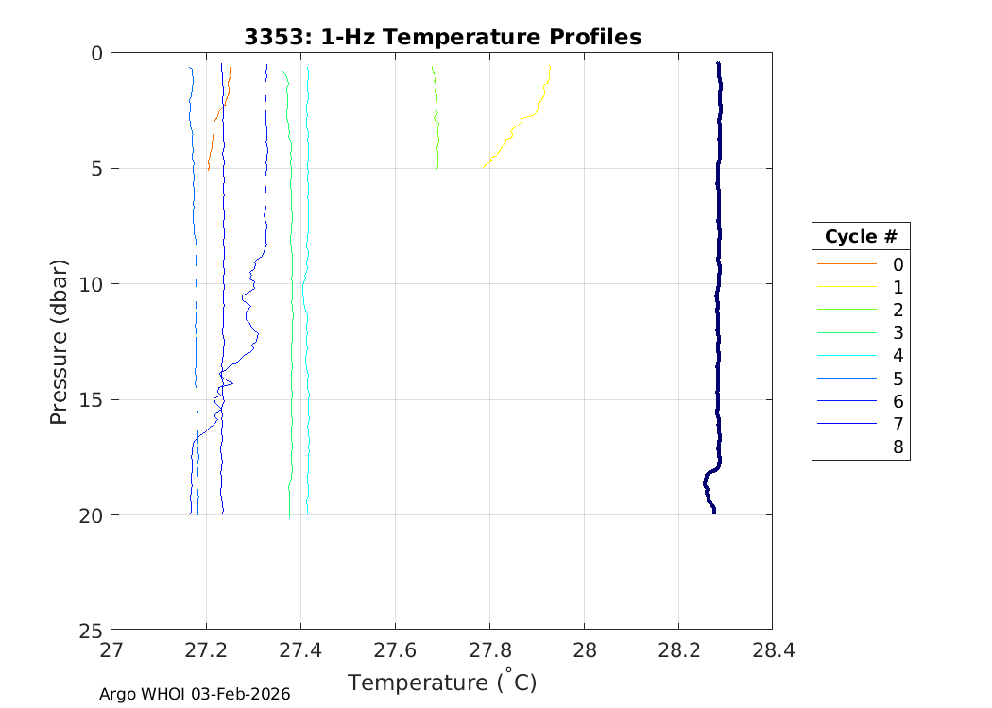Click the 'Temperature (°C)' x-axis label
The image size is (992, 708).
click(x=442, y=682)
